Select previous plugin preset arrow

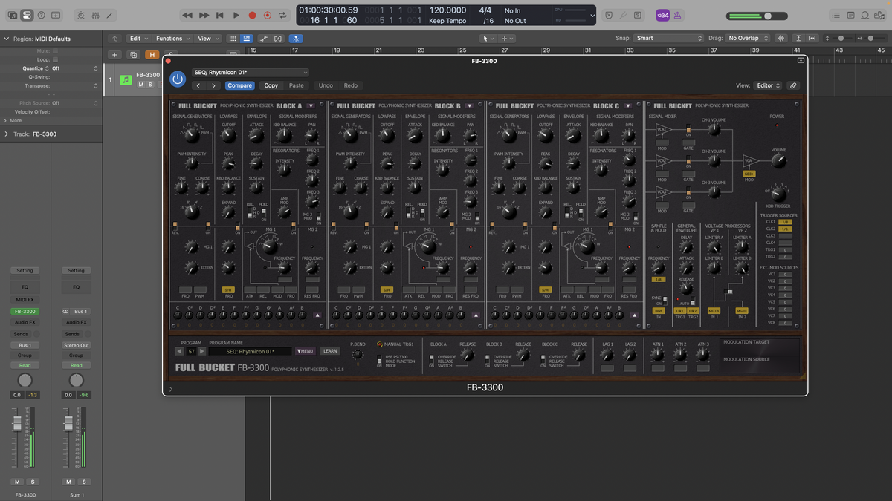coord(198,85)
